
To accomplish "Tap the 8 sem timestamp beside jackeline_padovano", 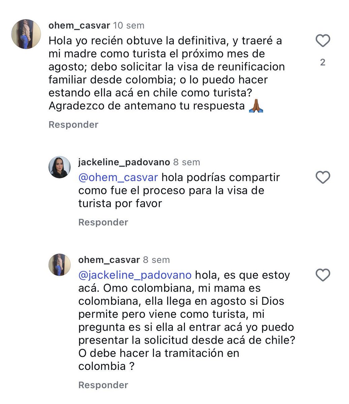I will [x=187, y=162].
